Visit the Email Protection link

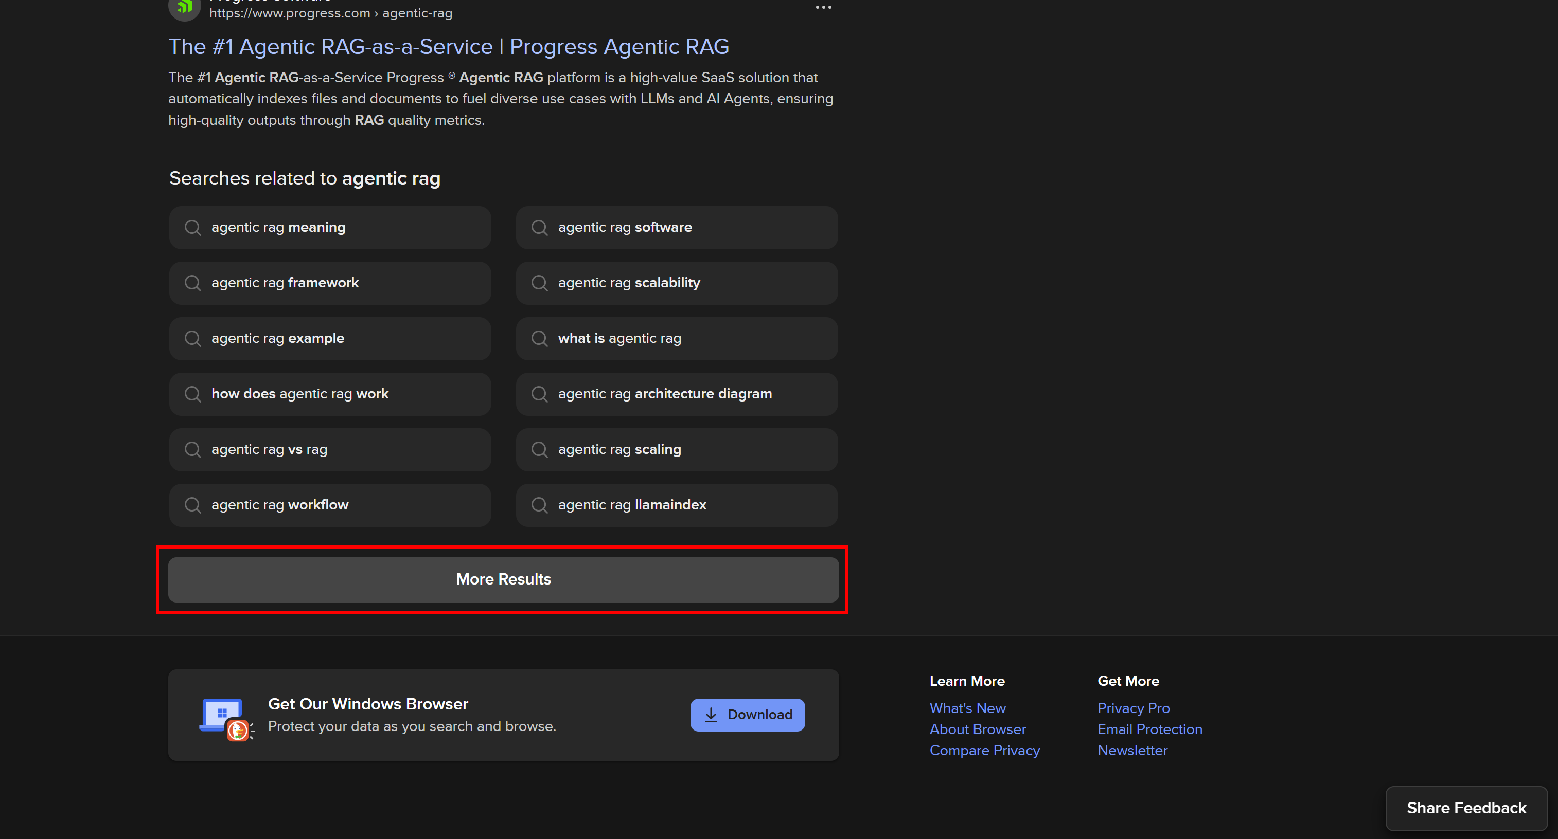[x=1149, y=729]
